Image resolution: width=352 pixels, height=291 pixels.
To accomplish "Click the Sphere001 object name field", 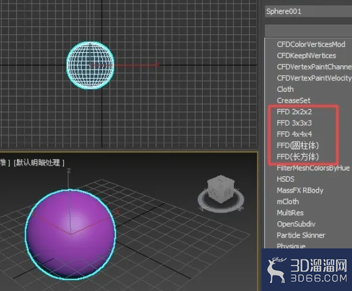I will click(309, 11).
